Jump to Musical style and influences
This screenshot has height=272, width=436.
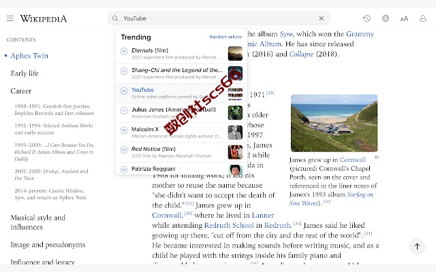(38, 222)
